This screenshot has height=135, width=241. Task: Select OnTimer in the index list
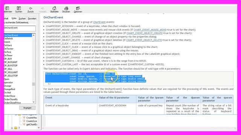click(x=8, y=55)
